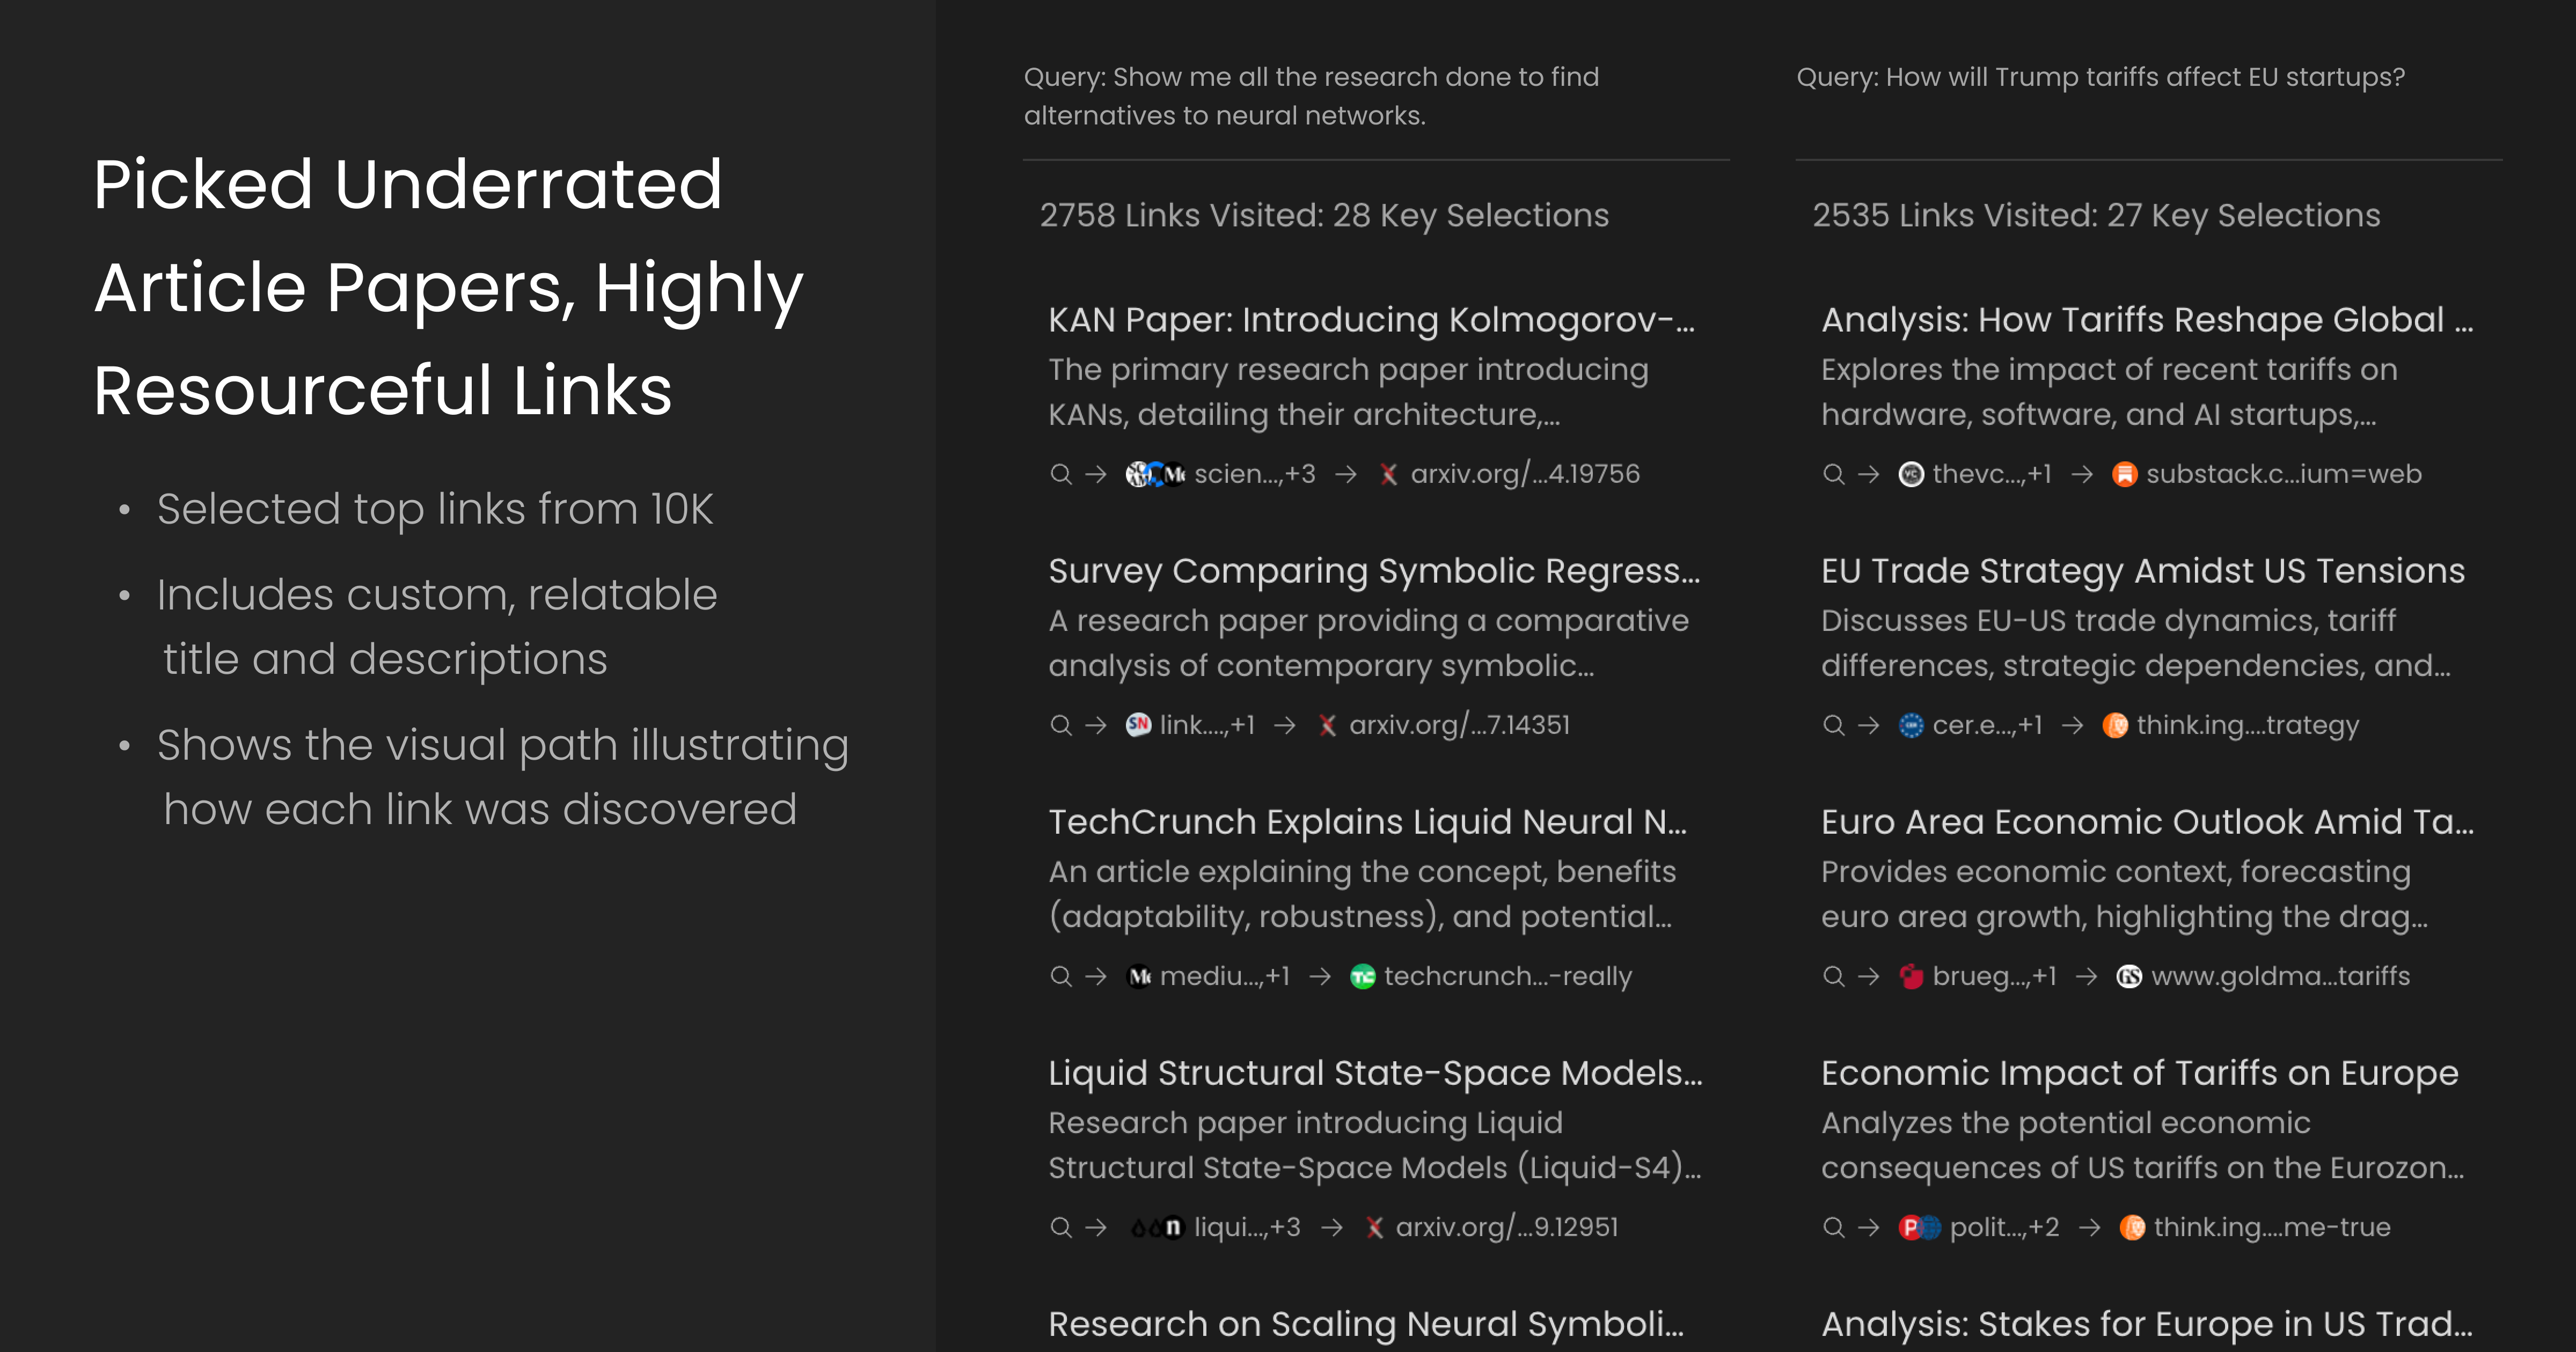2576x1352 pixels.
Task: Open Economic Impact of Tariffs on Europe
Action: 2139,1073
